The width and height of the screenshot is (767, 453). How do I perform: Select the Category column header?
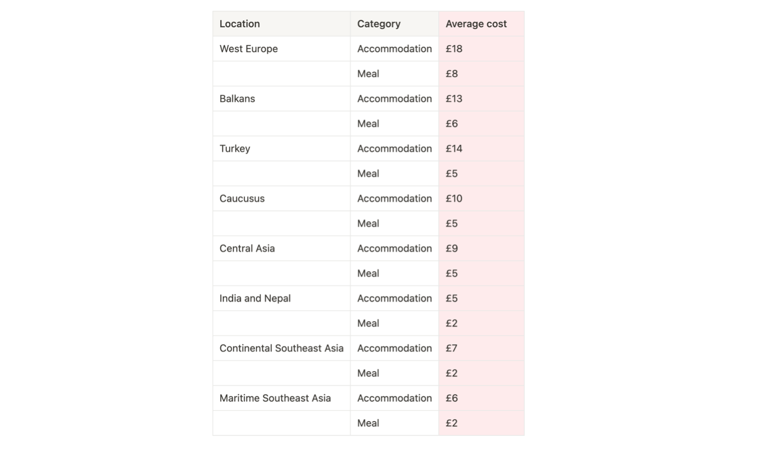(394, 24)
